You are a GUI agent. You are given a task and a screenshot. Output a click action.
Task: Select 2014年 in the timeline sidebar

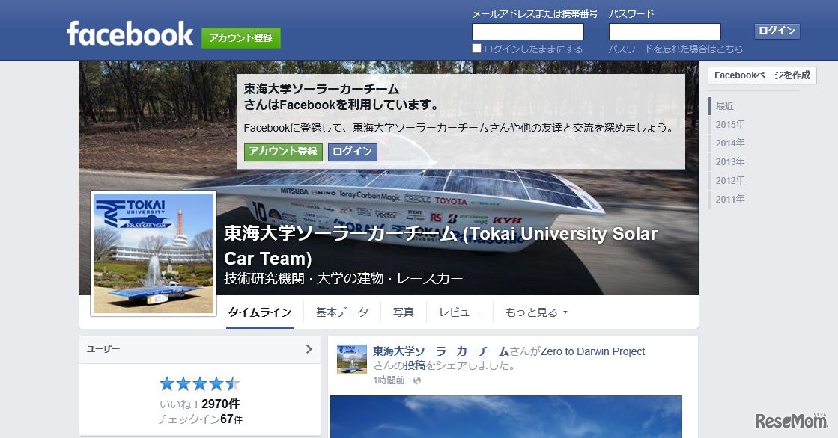click(730, 142)
